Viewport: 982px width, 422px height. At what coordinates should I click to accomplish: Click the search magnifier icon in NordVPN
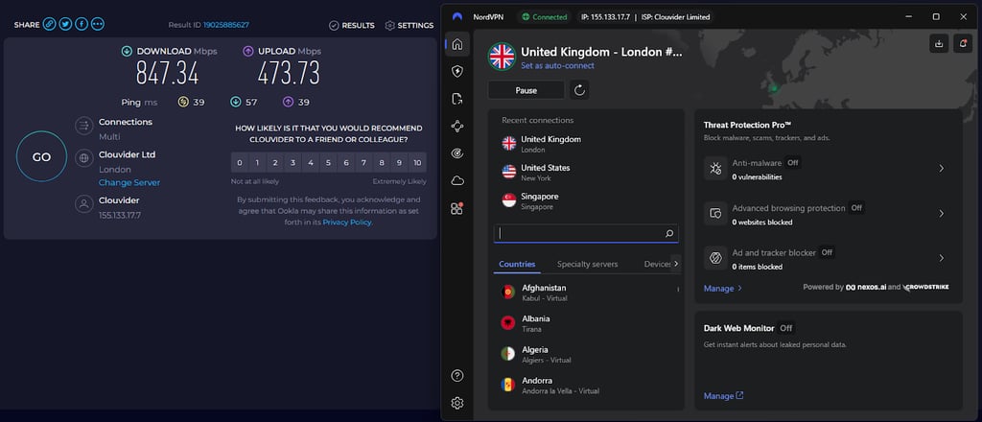[x=668, y=234]
